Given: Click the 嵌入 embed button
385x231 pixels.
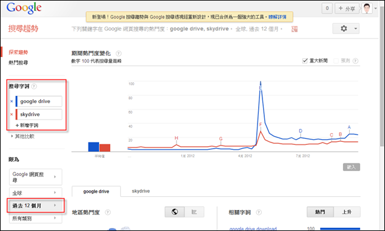Looking at the screenshot, I should [x=352, y=167].
